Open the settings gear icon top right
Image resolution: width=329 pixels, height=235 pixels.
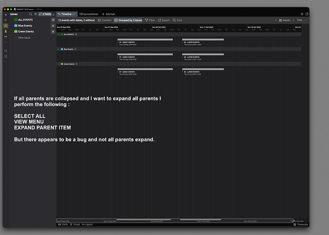[302, 14]
